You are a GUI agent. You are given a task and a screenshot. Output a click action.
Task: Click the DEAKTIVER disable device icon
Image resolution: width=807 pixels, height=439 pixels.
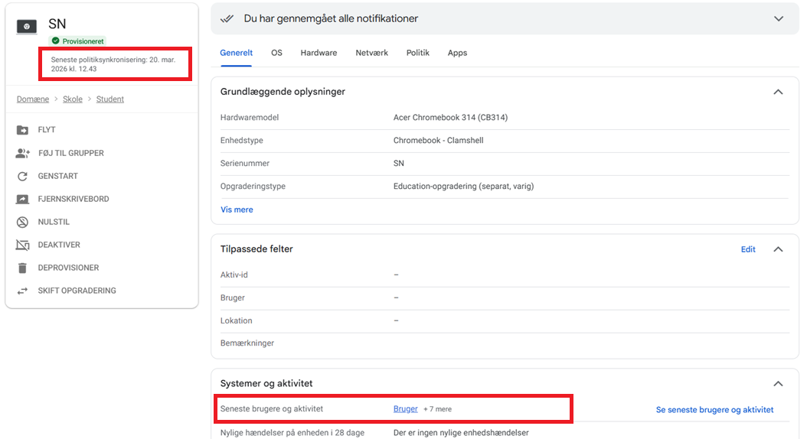coord(22,245)
